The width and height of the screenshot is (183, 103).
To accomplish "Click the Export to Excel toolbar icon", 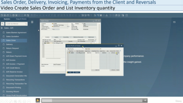I will (x=16, y=15).
